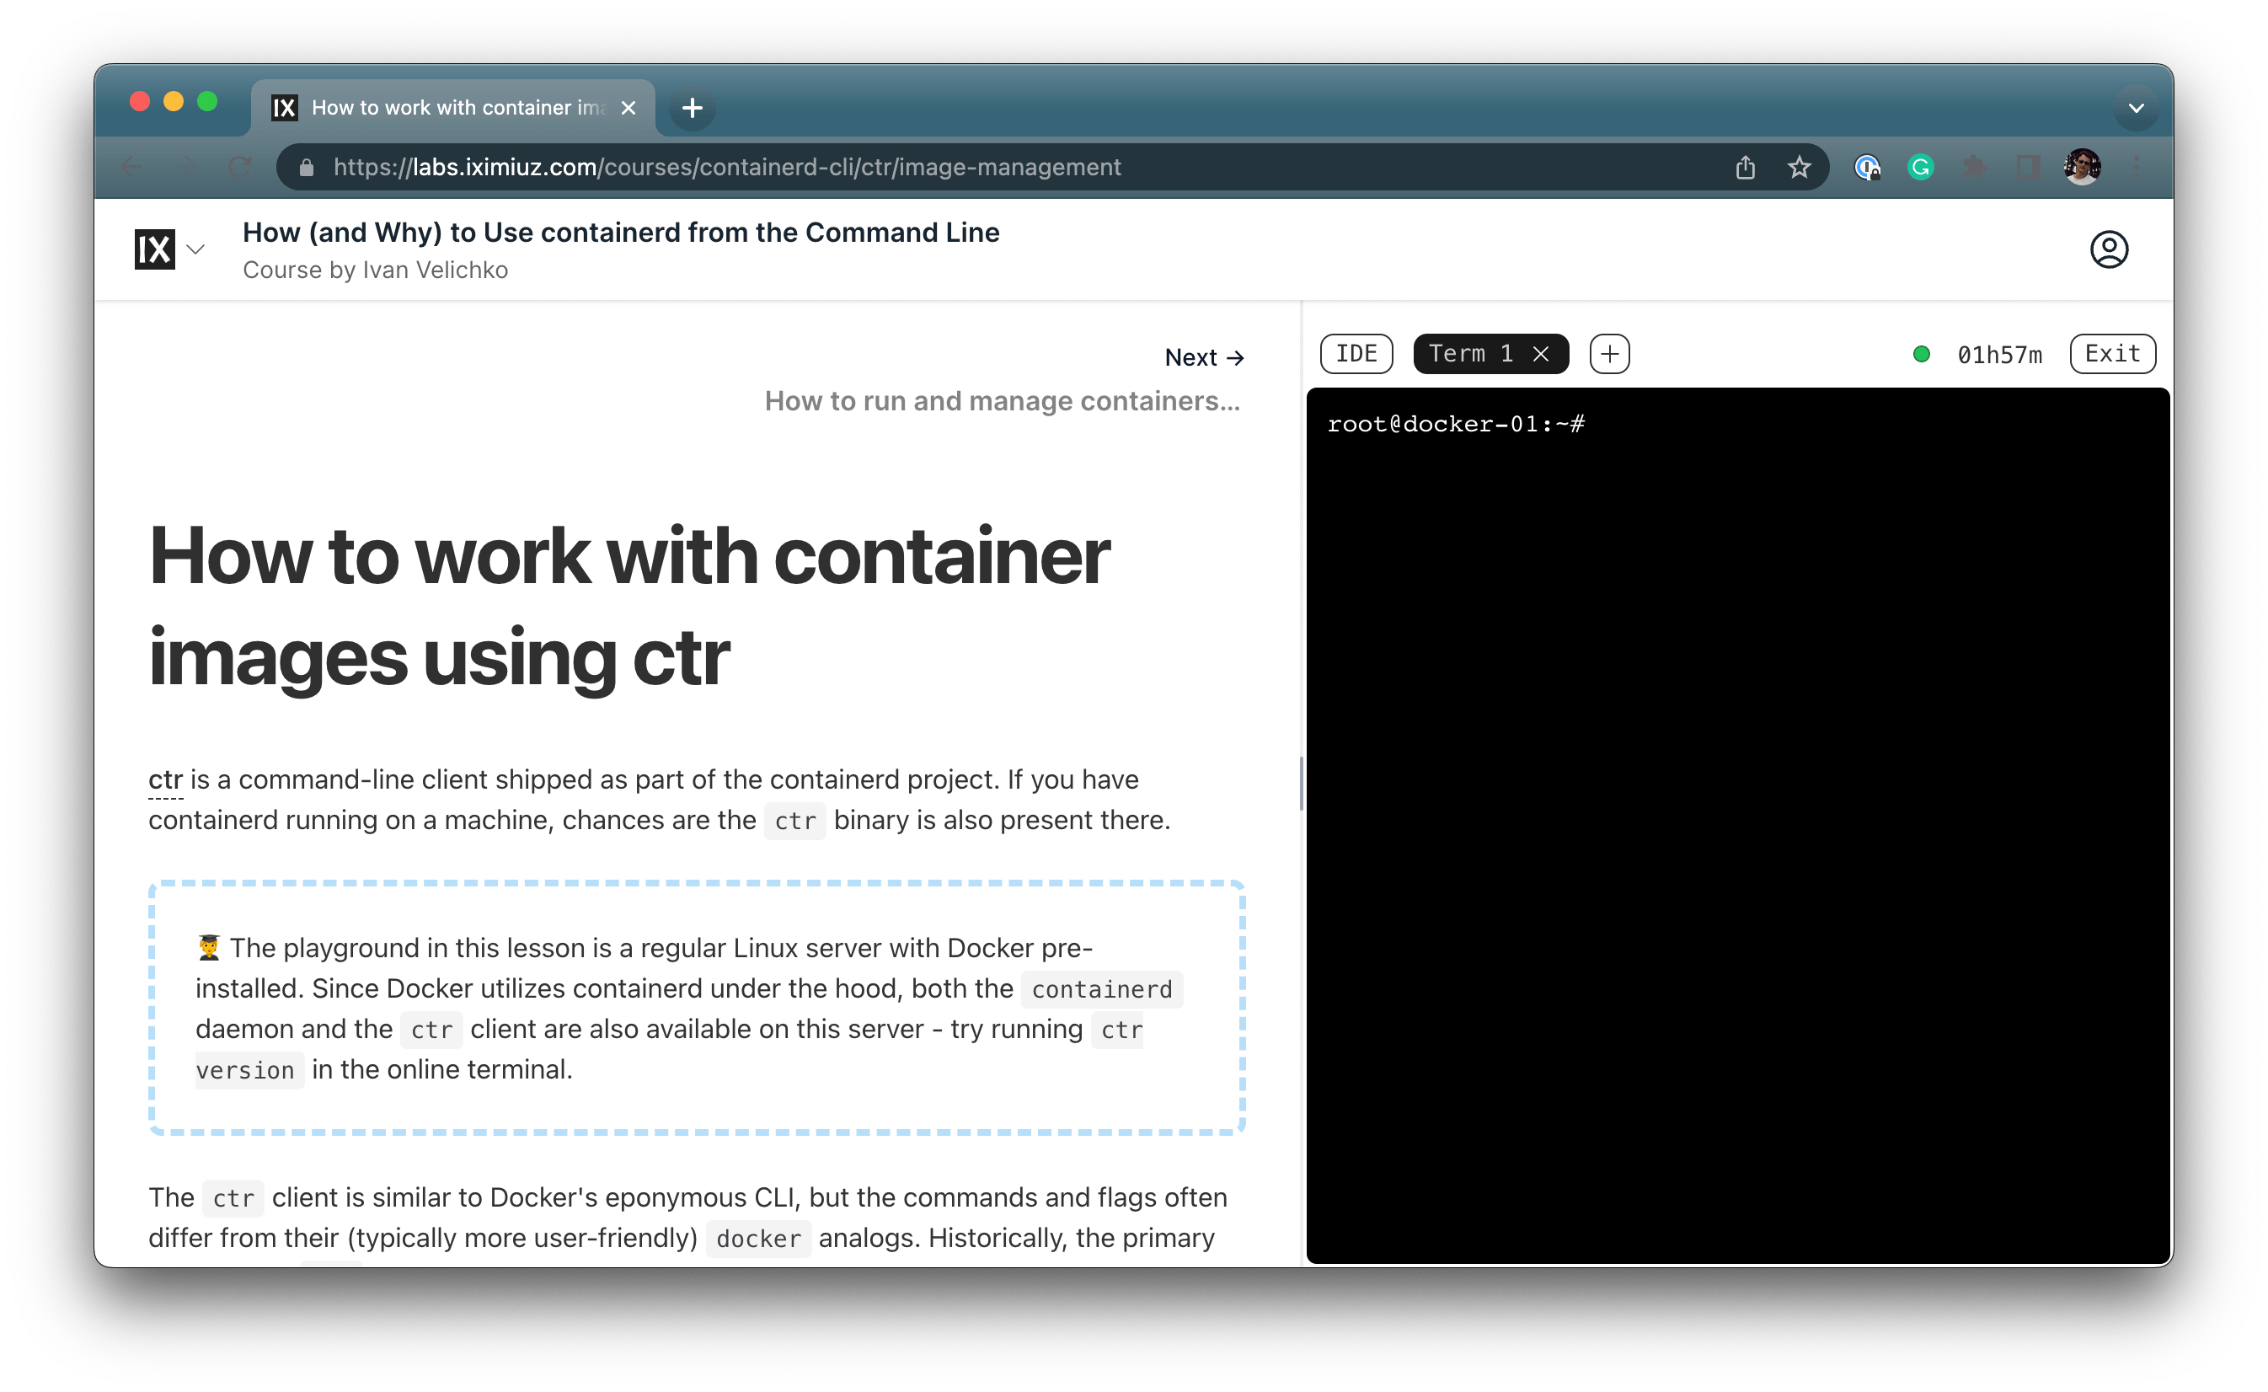This screenshot has width=2268, height=1392.
Task: Click the Exit playground button
Action: 2111,354
